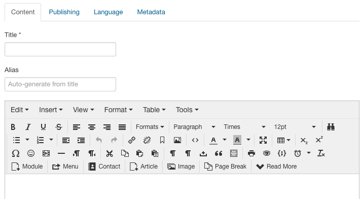Preview content with the eye icon
This screenshot has width=360, height=199.
(267, 153)
